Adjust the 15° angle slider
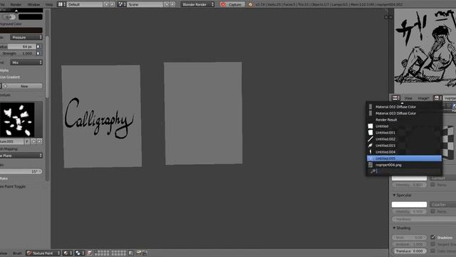The image size is (456, 257). (21, 171)
